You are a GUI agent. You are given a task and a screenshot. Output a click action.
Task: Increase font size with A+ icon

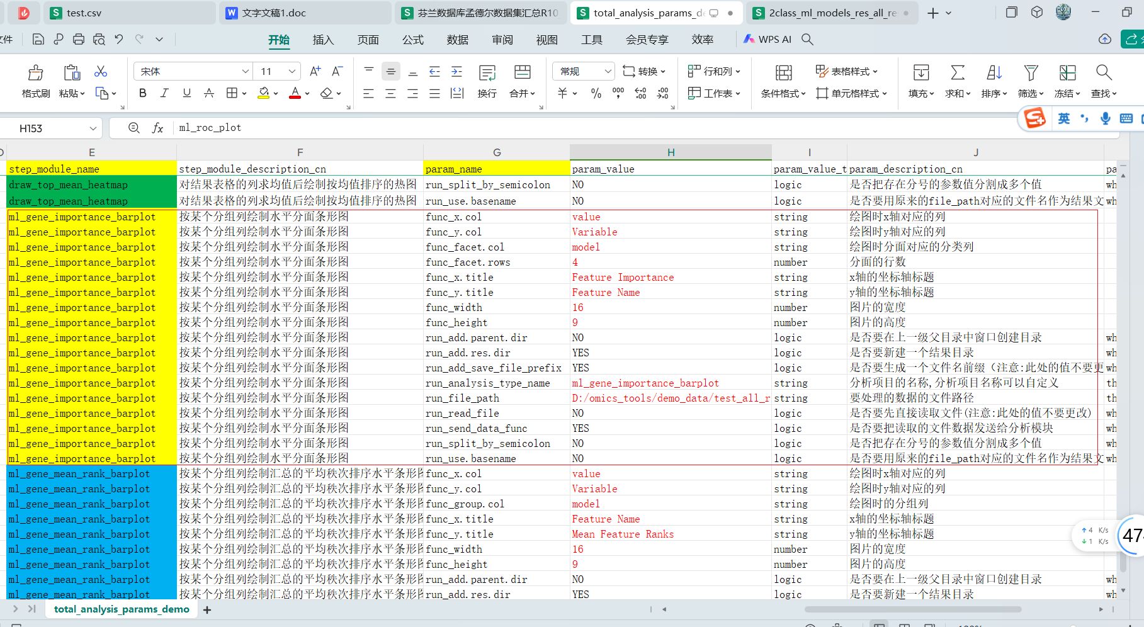[x=315, y=71]
